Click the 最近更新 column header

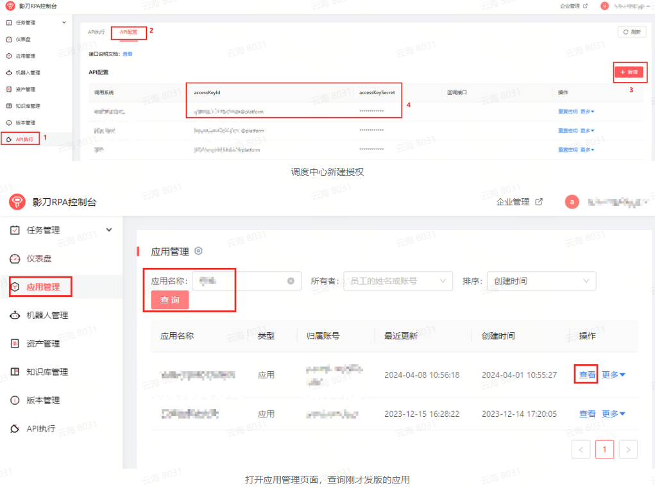pos(400,336)
